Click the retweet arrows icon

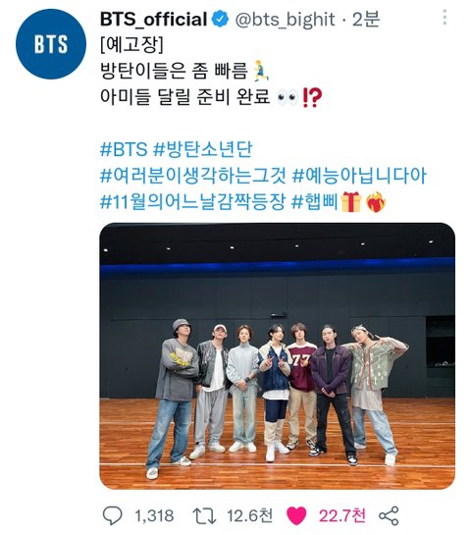click(204, 515)
